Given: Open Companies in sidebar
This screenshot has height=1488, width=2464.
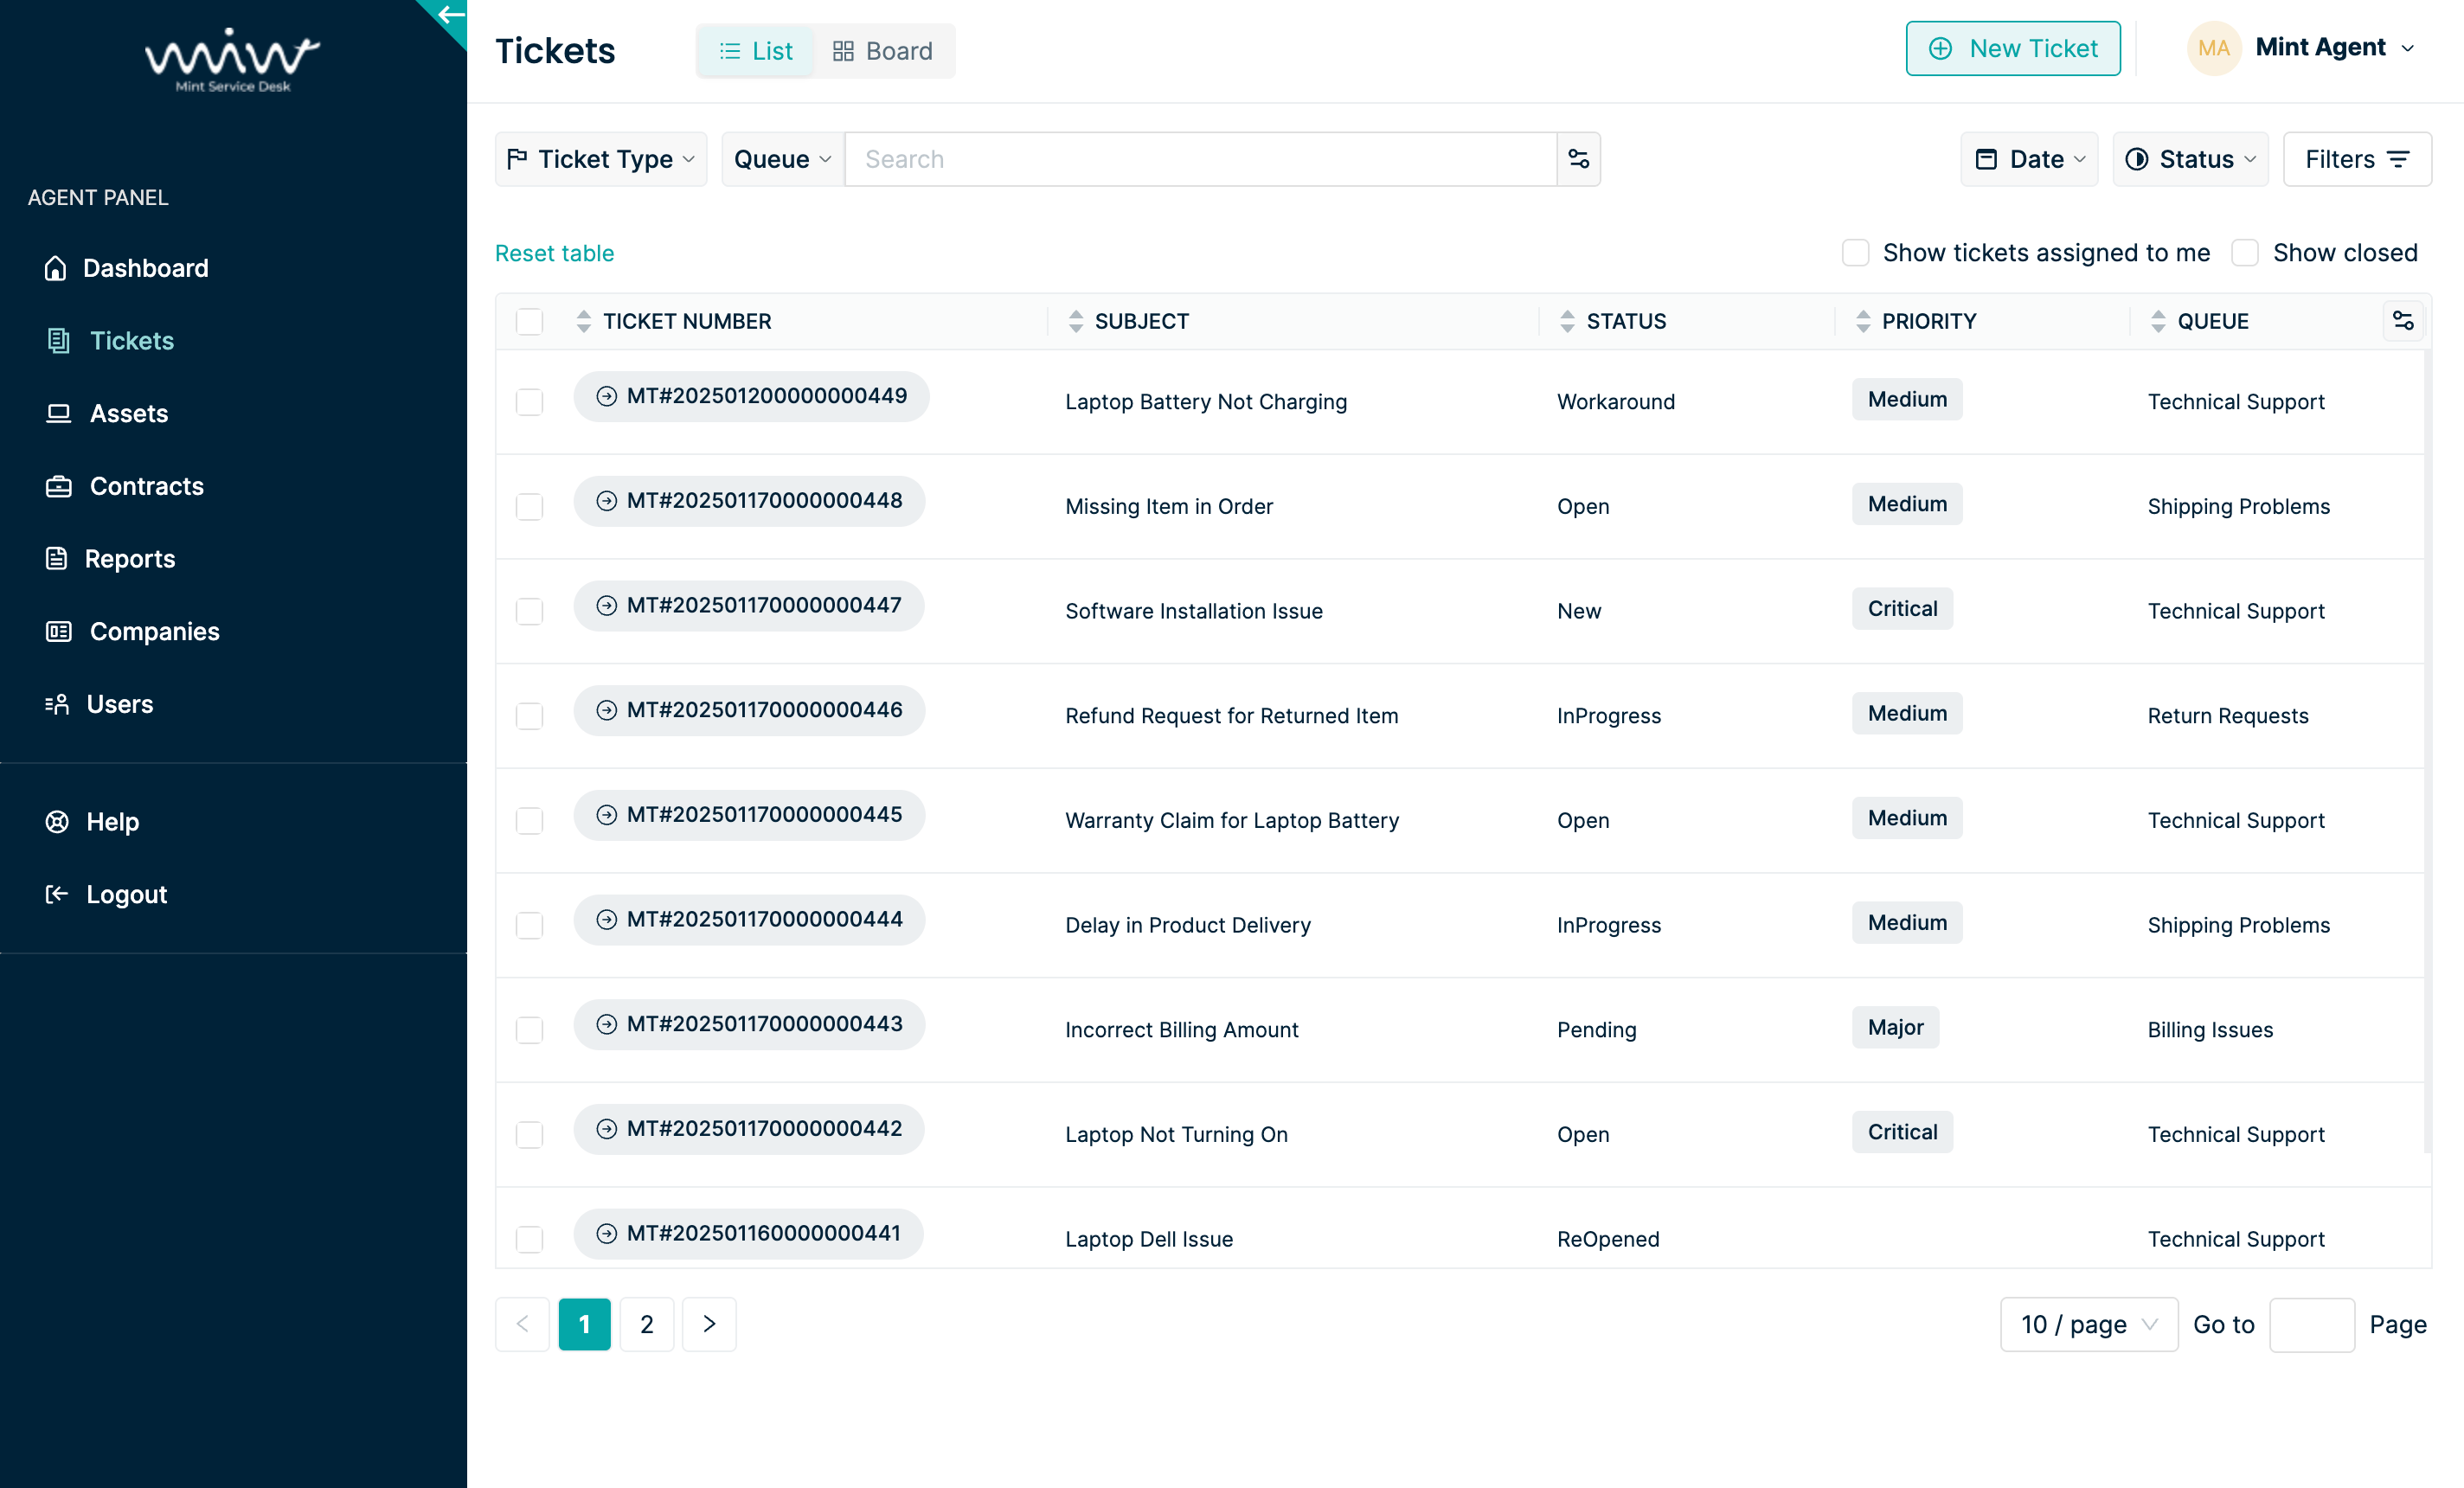Looking at the screenshot, I should point(133,632).
